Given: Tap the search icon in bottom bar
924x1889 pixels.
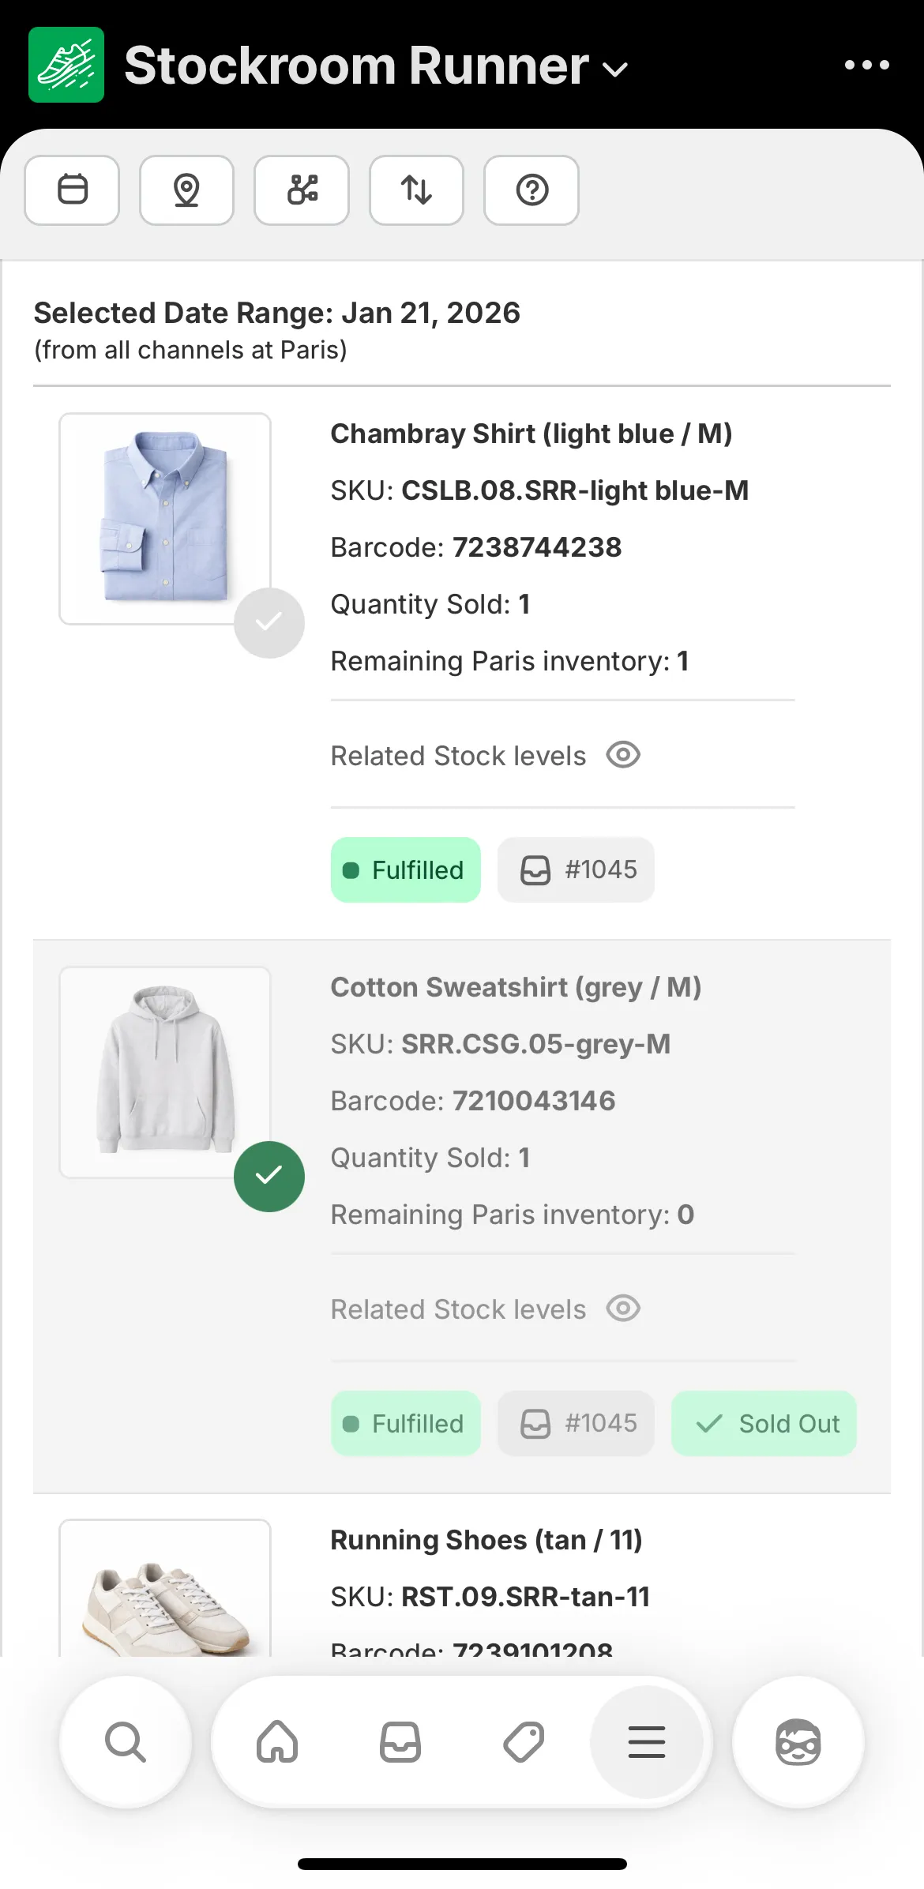Looking at the screenshot, I should pos(125,1742).
